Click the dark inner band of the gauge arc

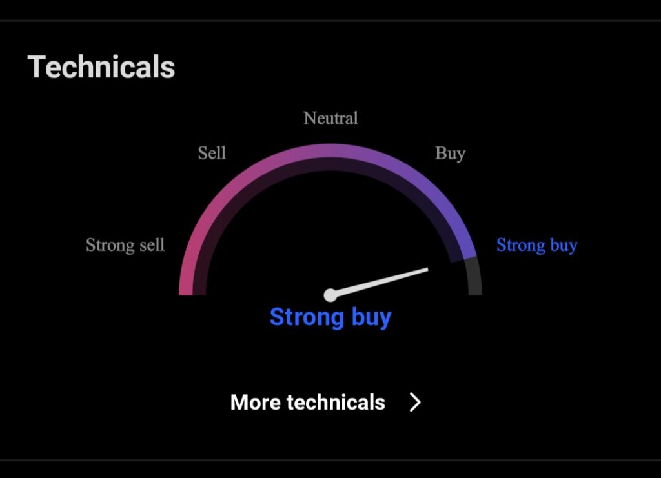click(x=330, y=164)
